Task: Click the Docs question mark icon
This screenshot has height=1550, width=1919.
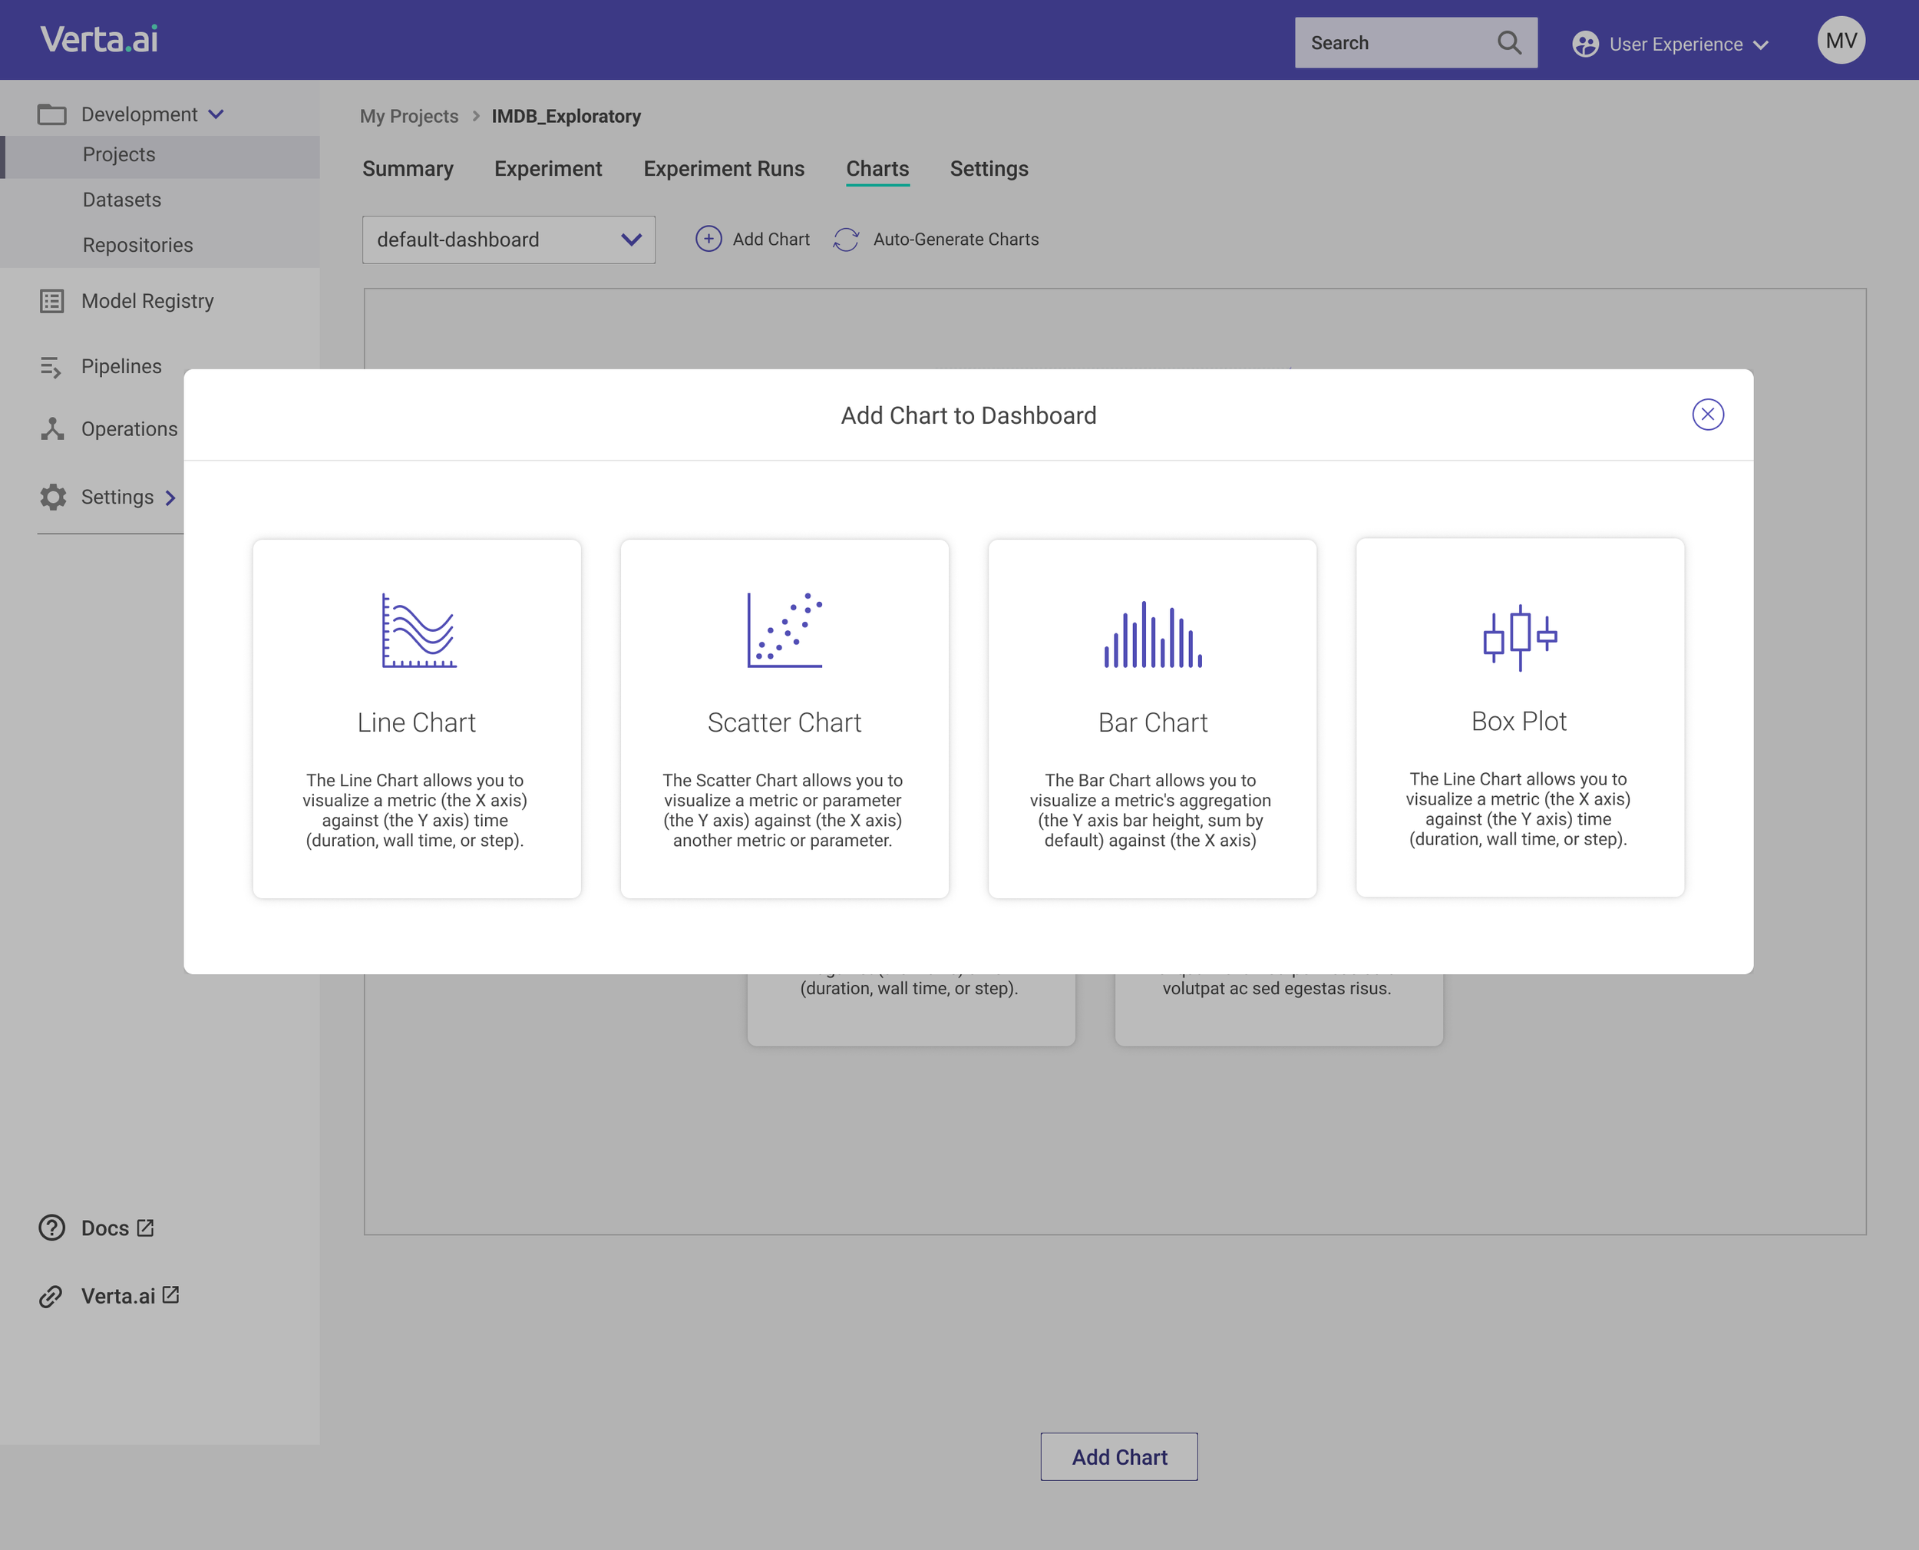Action: [x=51, y=1228]
